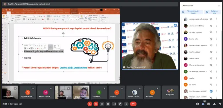
Task: Open PowerPoint font name combo box
Action: (x=28, y=16)
